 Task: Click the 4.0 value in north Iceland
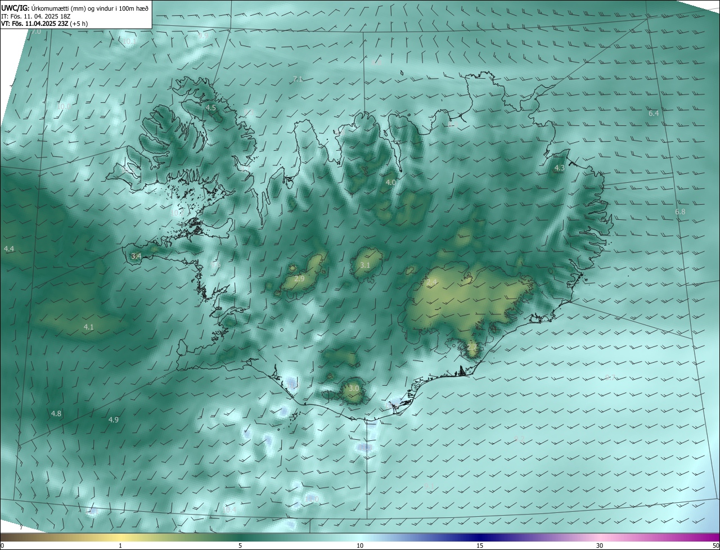(x=390, y=182)
